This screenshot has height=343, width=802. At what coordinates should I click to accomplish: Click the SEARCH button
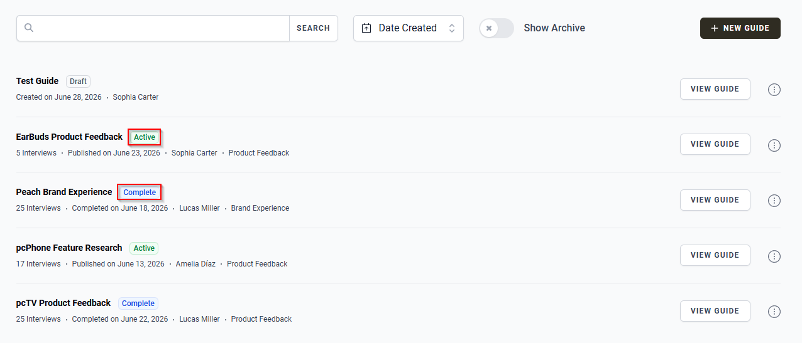click(313, 28)
